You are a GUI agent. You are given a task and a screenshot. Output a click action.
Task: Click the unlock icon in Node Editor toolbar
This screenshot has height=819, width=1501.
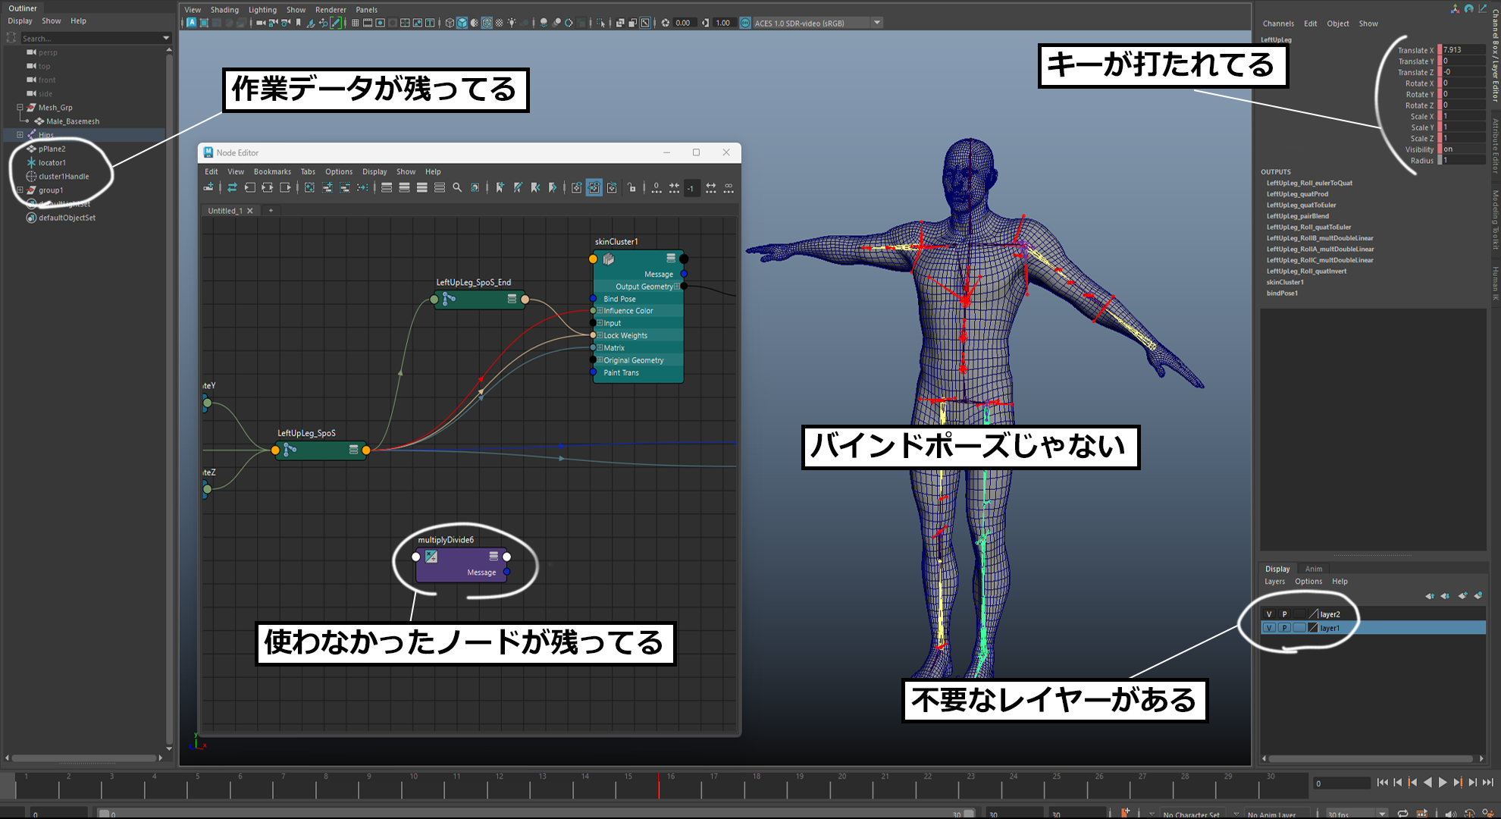(x=631, y=187)
